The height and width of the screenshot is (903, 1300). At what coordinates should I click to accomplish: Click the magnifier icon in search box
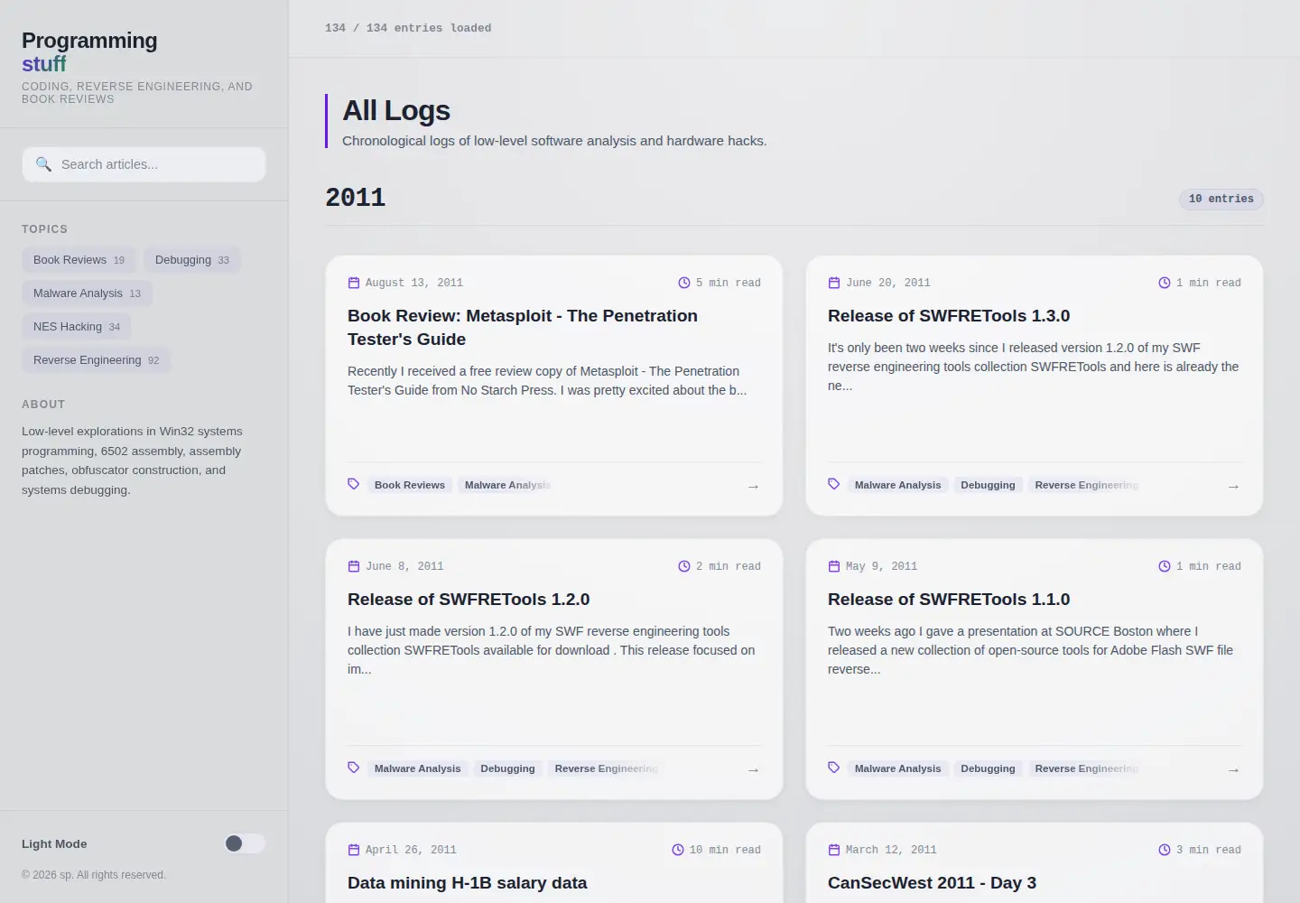(x=43, y=164)
